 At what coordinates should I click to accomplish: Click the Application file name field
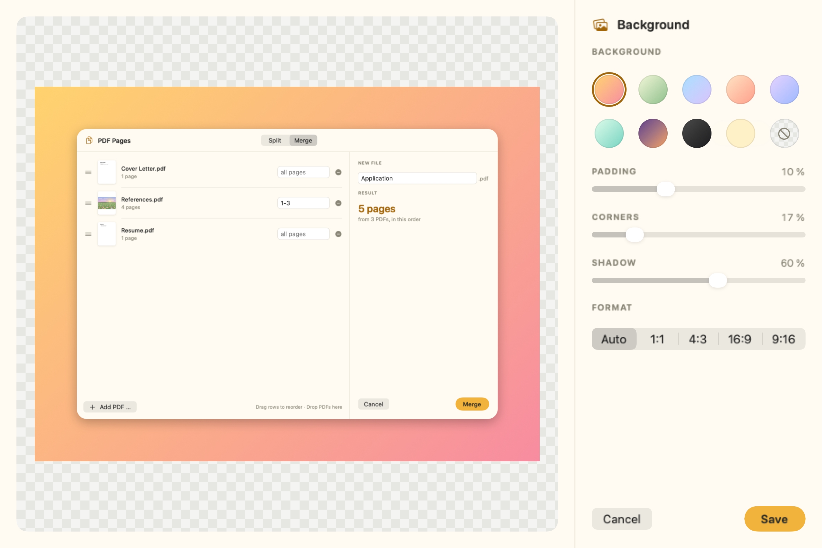click(417, 178)
